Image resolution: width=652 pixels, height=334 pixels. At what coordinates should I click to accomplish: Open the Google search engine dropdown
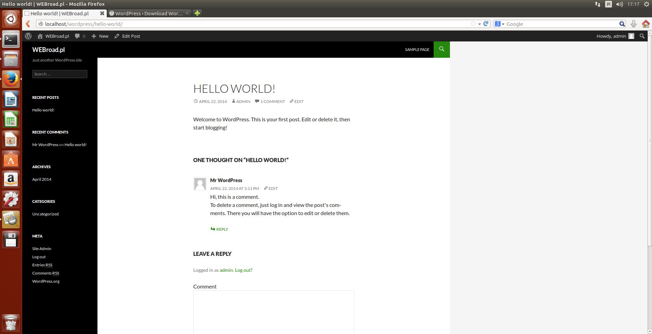coord(500,24)
